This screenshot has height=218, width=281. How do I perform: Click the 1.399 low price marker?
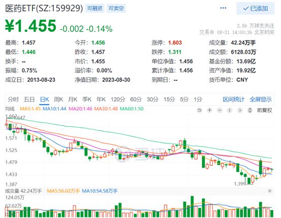(x=240, y=184)
